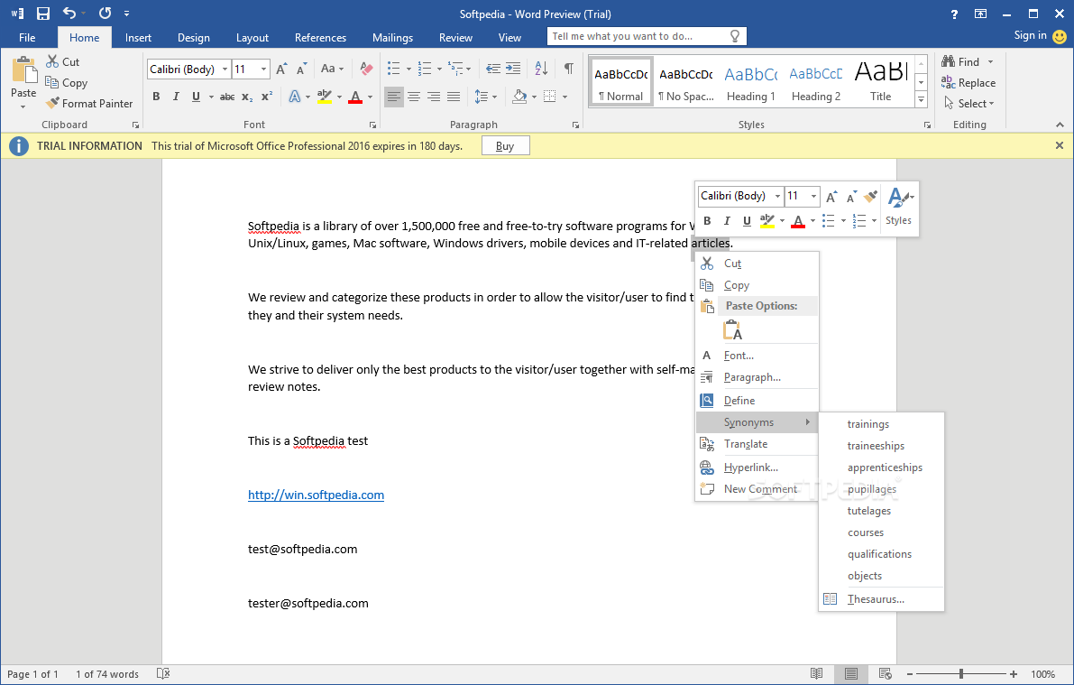
Task: Open the mini toolbar font size dropdown
Action: click(x=813, y=196)
